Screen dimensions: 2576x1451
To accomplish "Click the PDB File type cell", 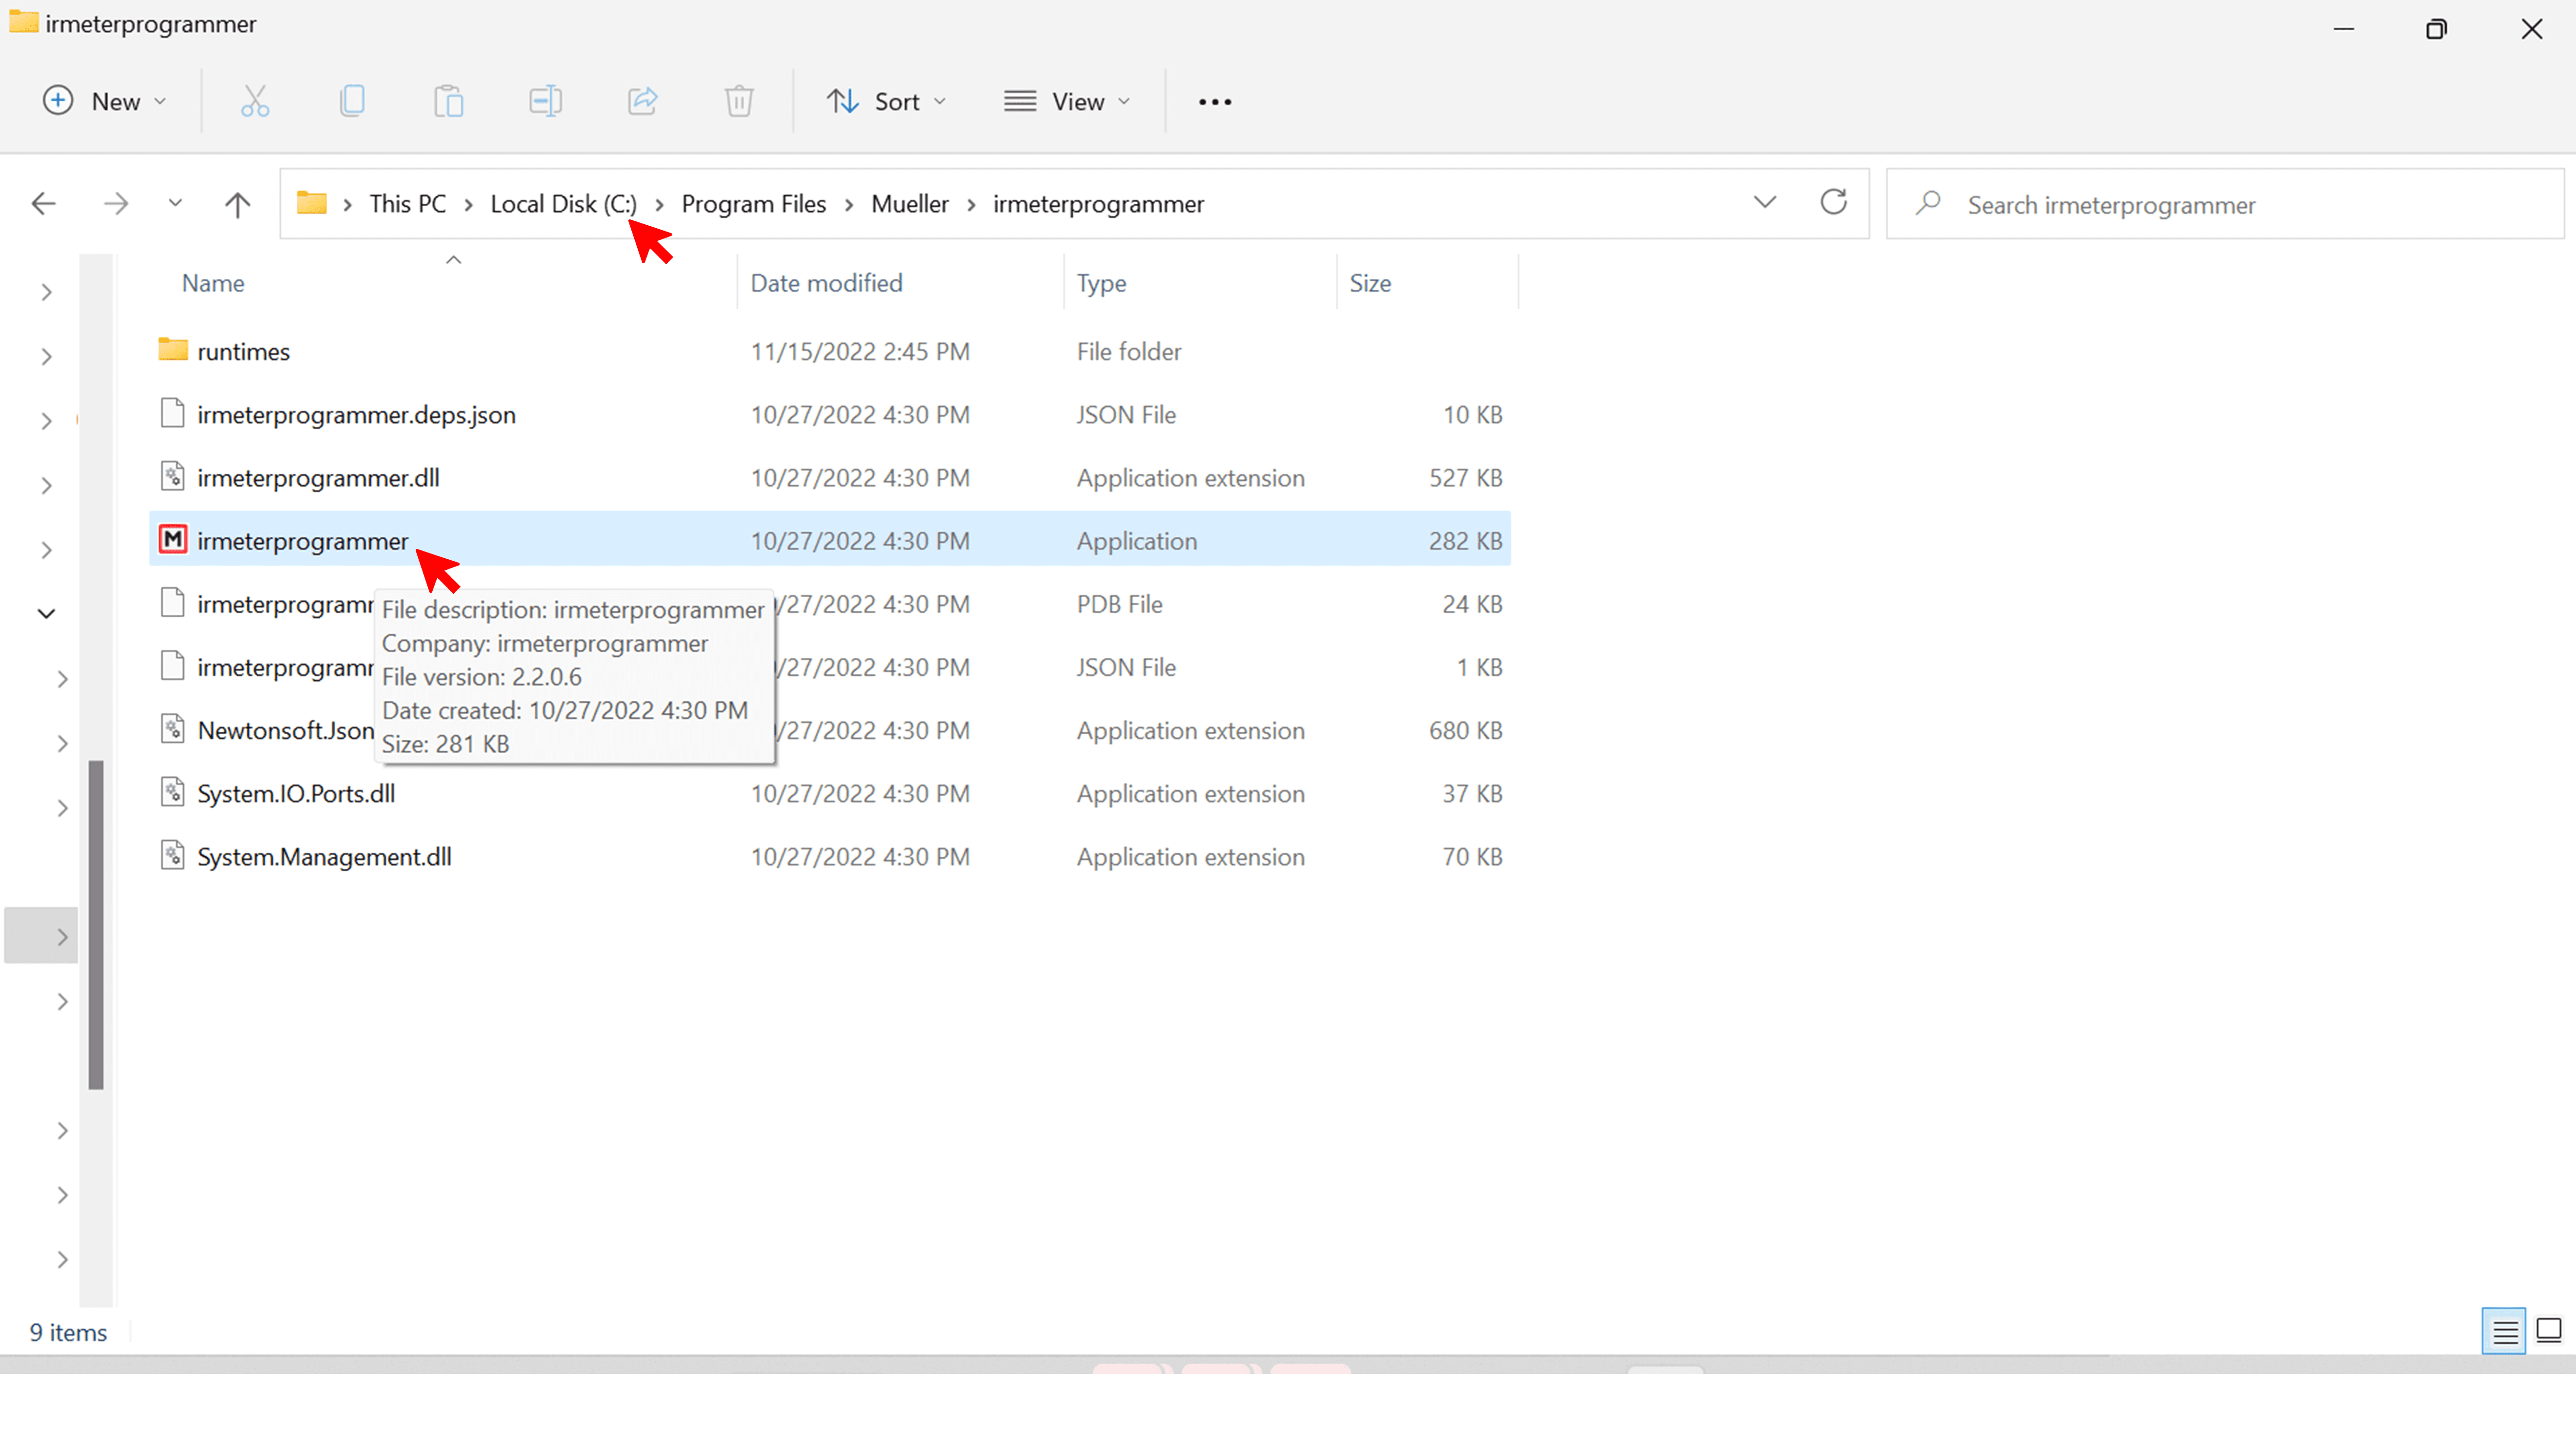I will (x=1119, y=605).
